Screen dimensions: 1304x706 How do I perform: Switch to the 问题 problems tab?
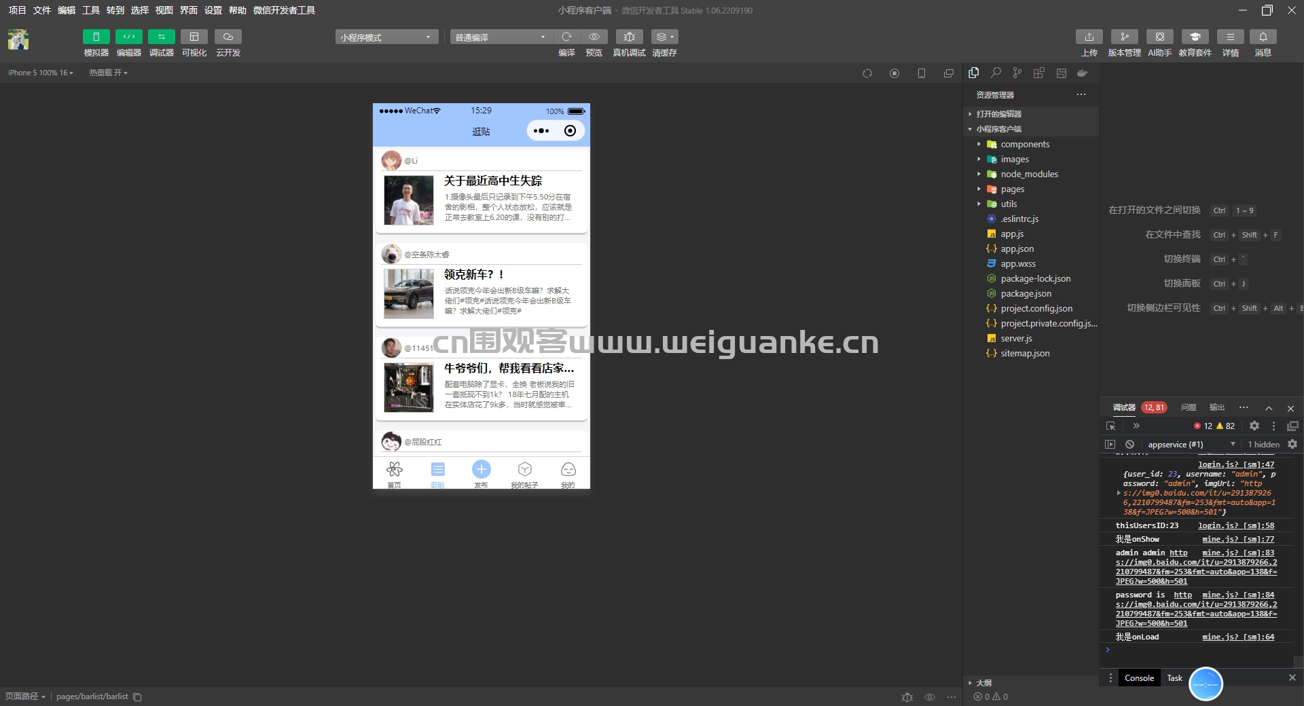tap(1189, 407)
